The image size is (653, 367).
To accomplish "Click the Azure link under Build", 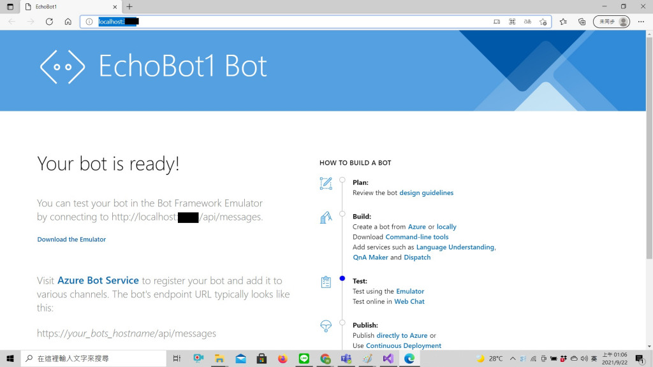I will tap(417, 227).
